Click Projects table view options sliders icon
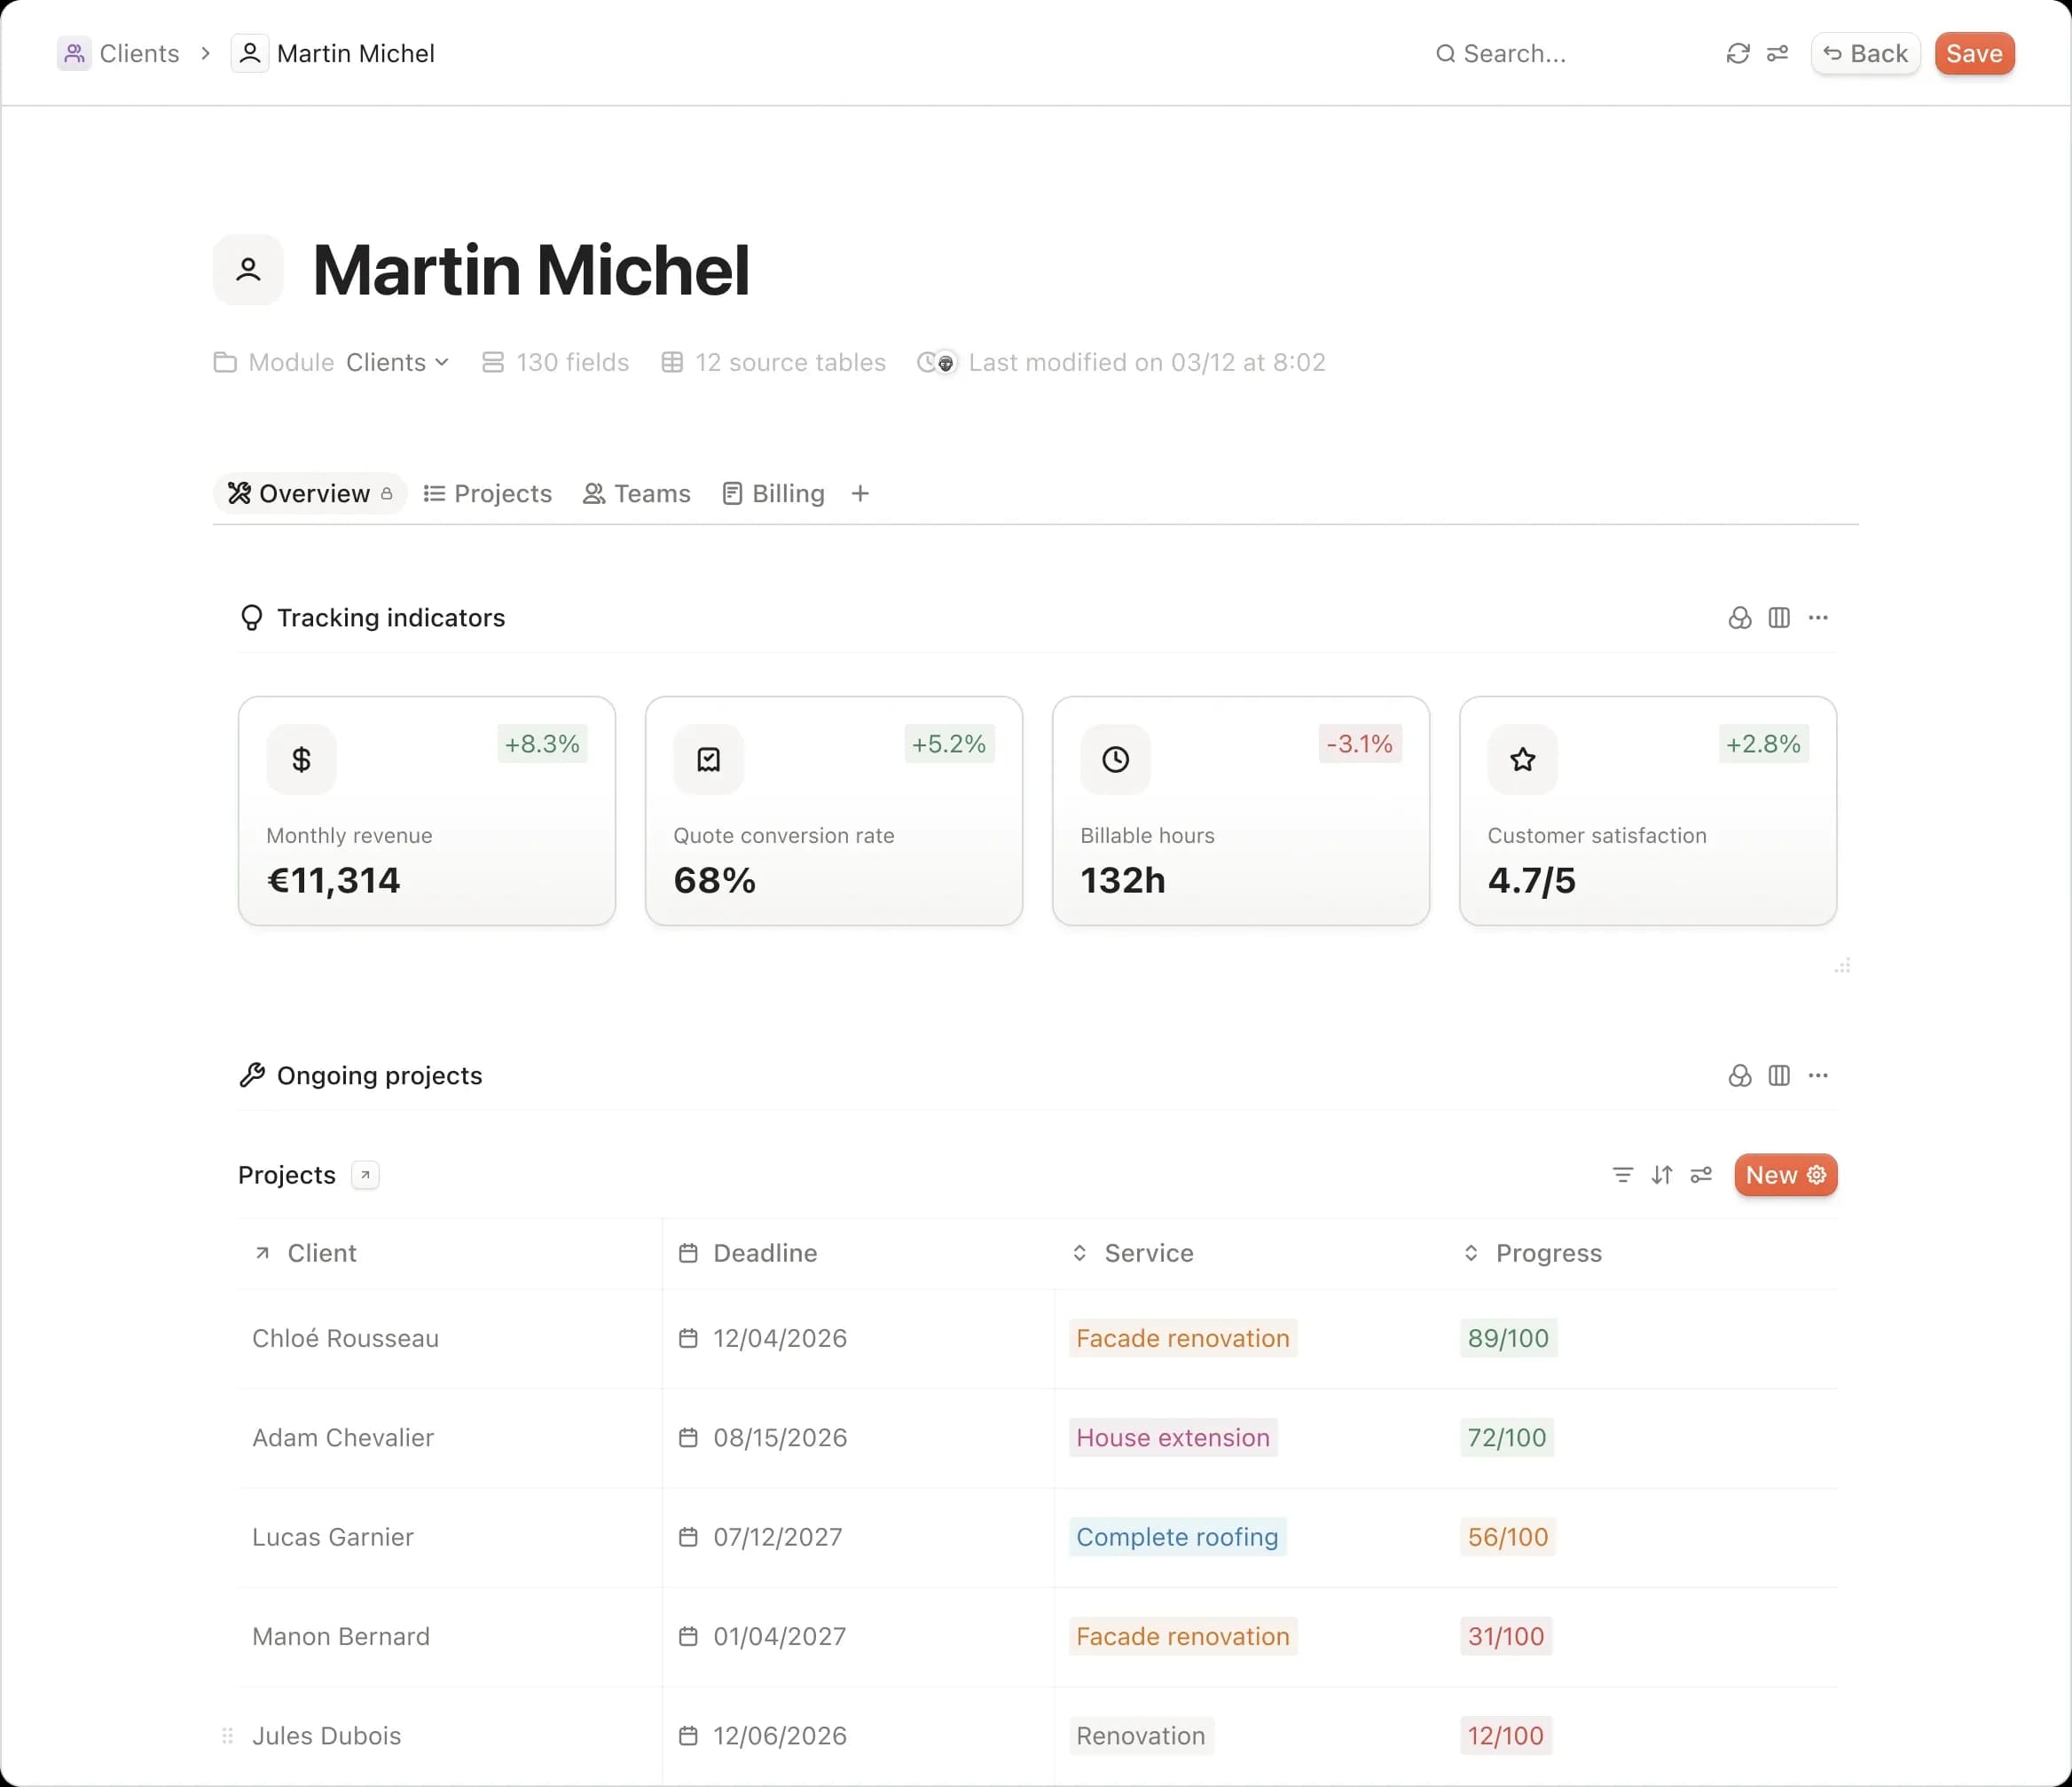 (x=1700, y=1175)
